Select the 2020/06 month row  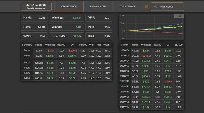click(x=151, y=51)
